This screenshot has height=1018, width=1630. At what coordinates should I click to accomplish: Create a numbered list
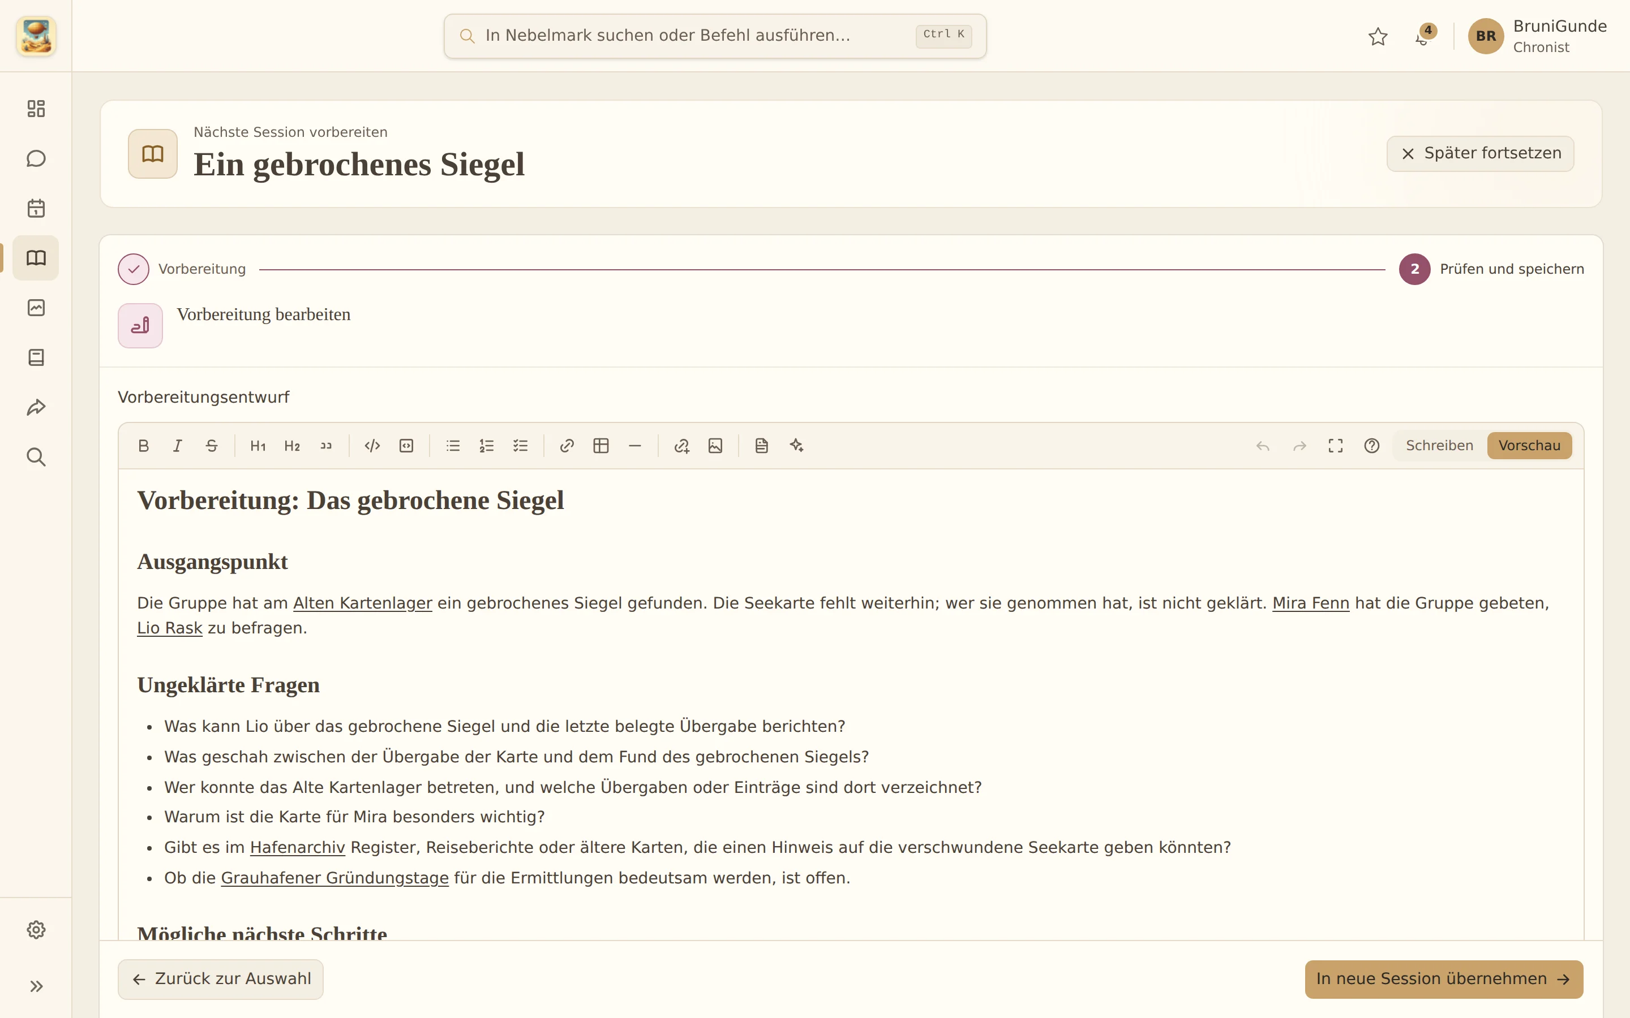click(486, 446)
